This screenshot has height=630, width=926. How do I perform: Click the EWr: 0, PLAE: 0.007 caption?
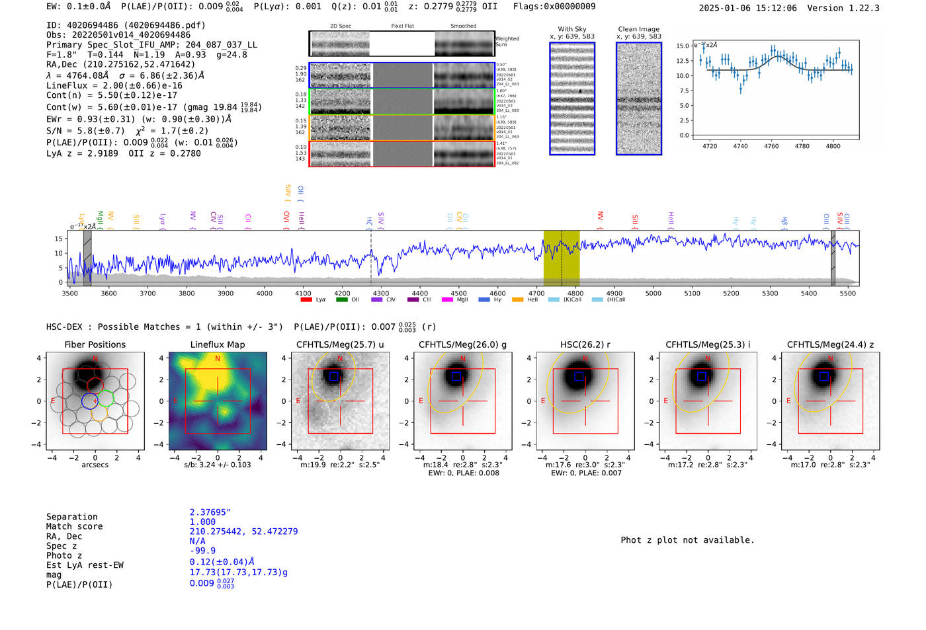[585, 473]
